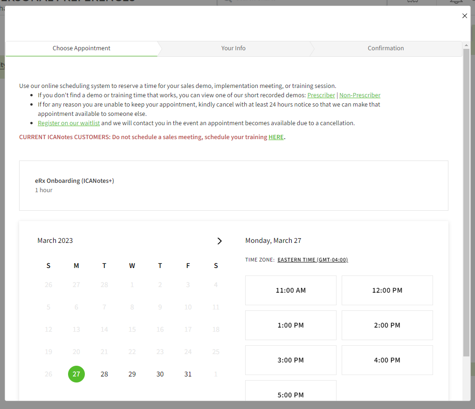Select March 30 in the calendar
The width and height of the screenshot is (475, 409).
point(160,374)
